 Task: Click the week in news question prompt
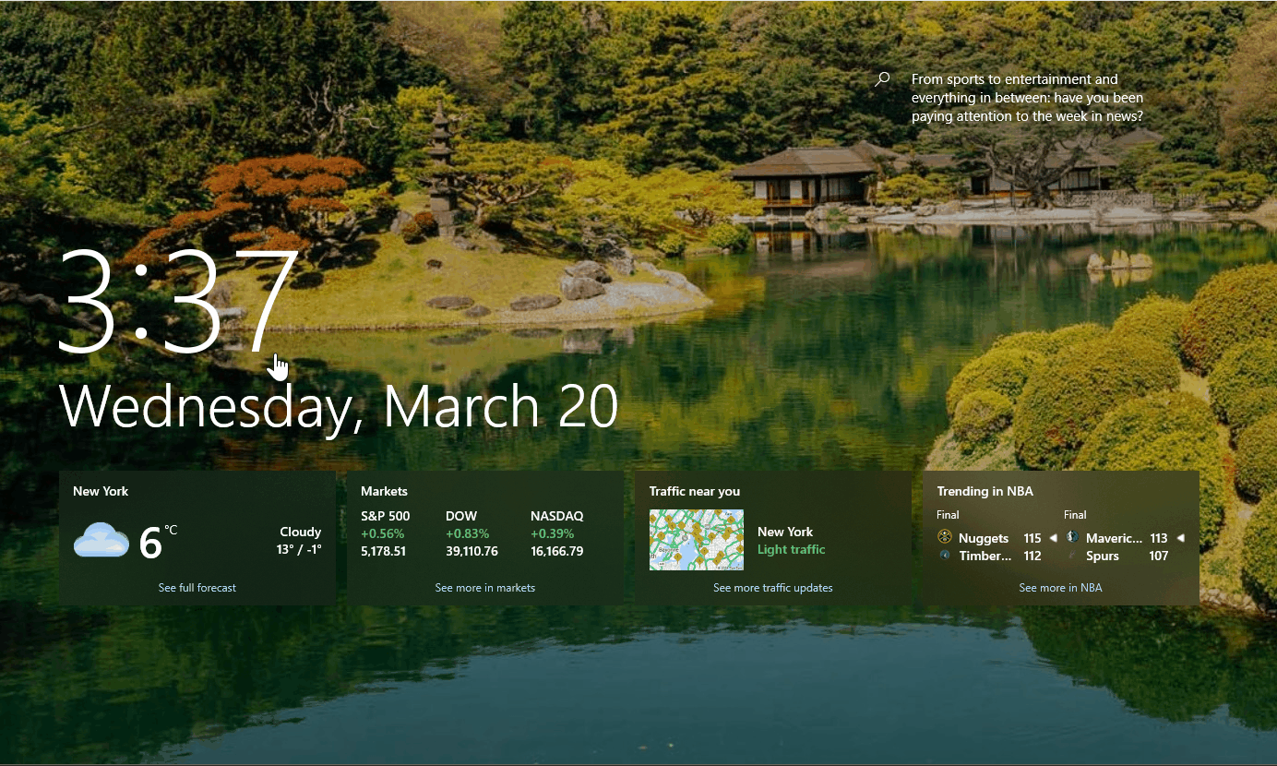pos(1027,97)
